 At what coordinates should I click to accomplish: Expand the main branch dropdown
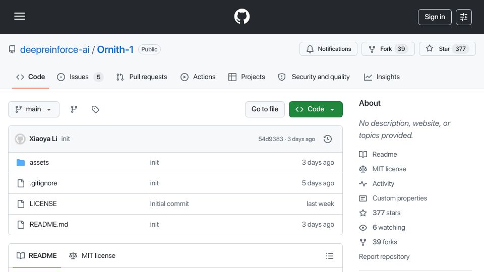tap(34, 109)
